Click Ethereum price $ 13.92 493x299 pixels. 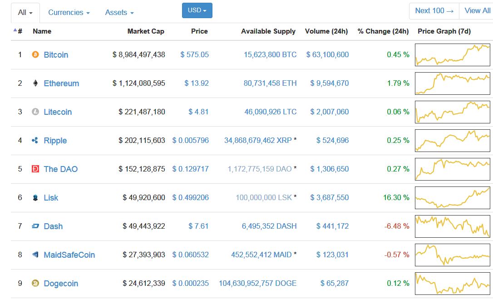click(197, 83)
